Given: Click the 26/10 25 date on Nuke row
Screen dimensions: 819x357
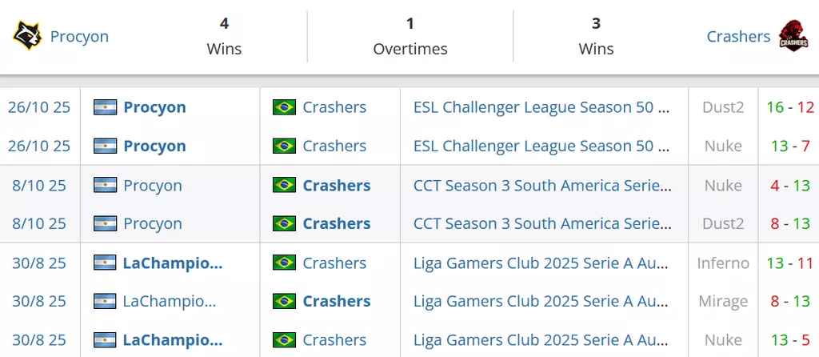Looking at the screenshot, I should (x=39, y=146).
